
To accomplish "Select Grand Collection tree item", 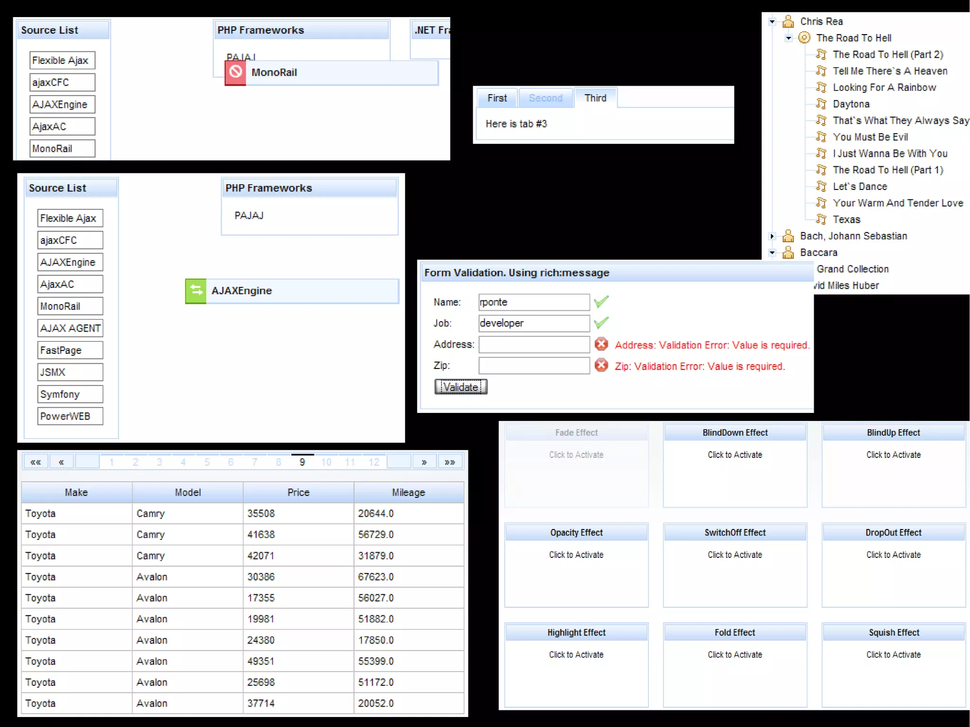I will [853, 269].
